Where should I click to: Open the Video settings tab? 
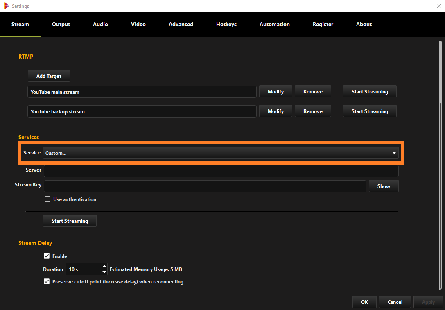pyautogui.click(x=138, y=24)
